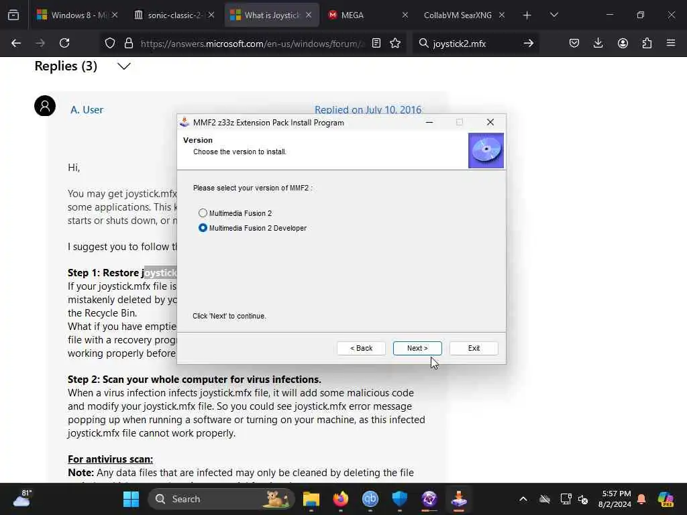View site security lock info
Viewport: 687px width, 515px height.
click(128, 43)
